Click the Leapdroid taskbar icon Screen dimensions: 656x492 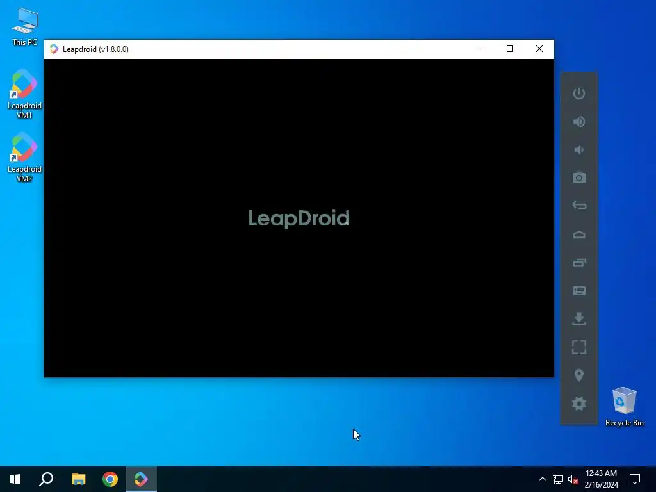click(142, 479)
